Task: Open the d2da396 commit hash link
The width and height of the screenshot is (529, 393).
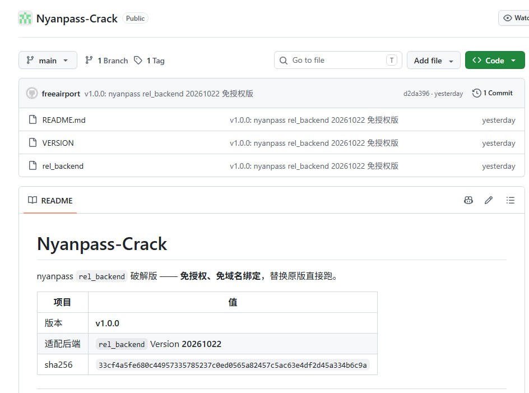Action: click(416, 94)
